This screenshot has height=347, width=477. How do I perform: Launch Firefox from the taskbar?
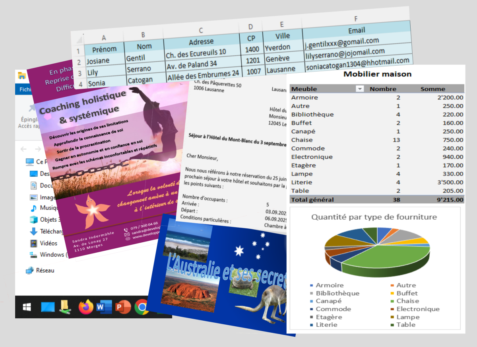coord(86,307)
